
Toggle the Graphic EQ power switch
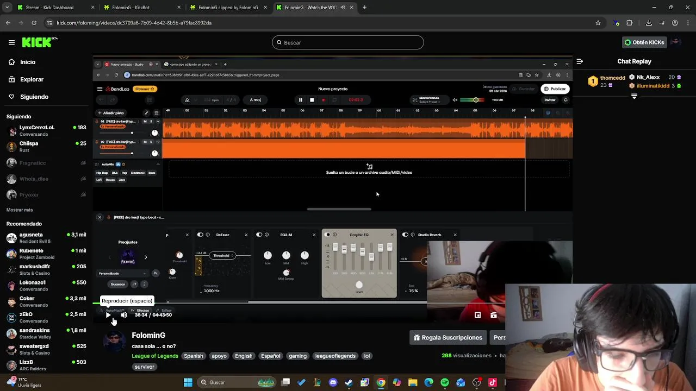(x=327, y=235)
